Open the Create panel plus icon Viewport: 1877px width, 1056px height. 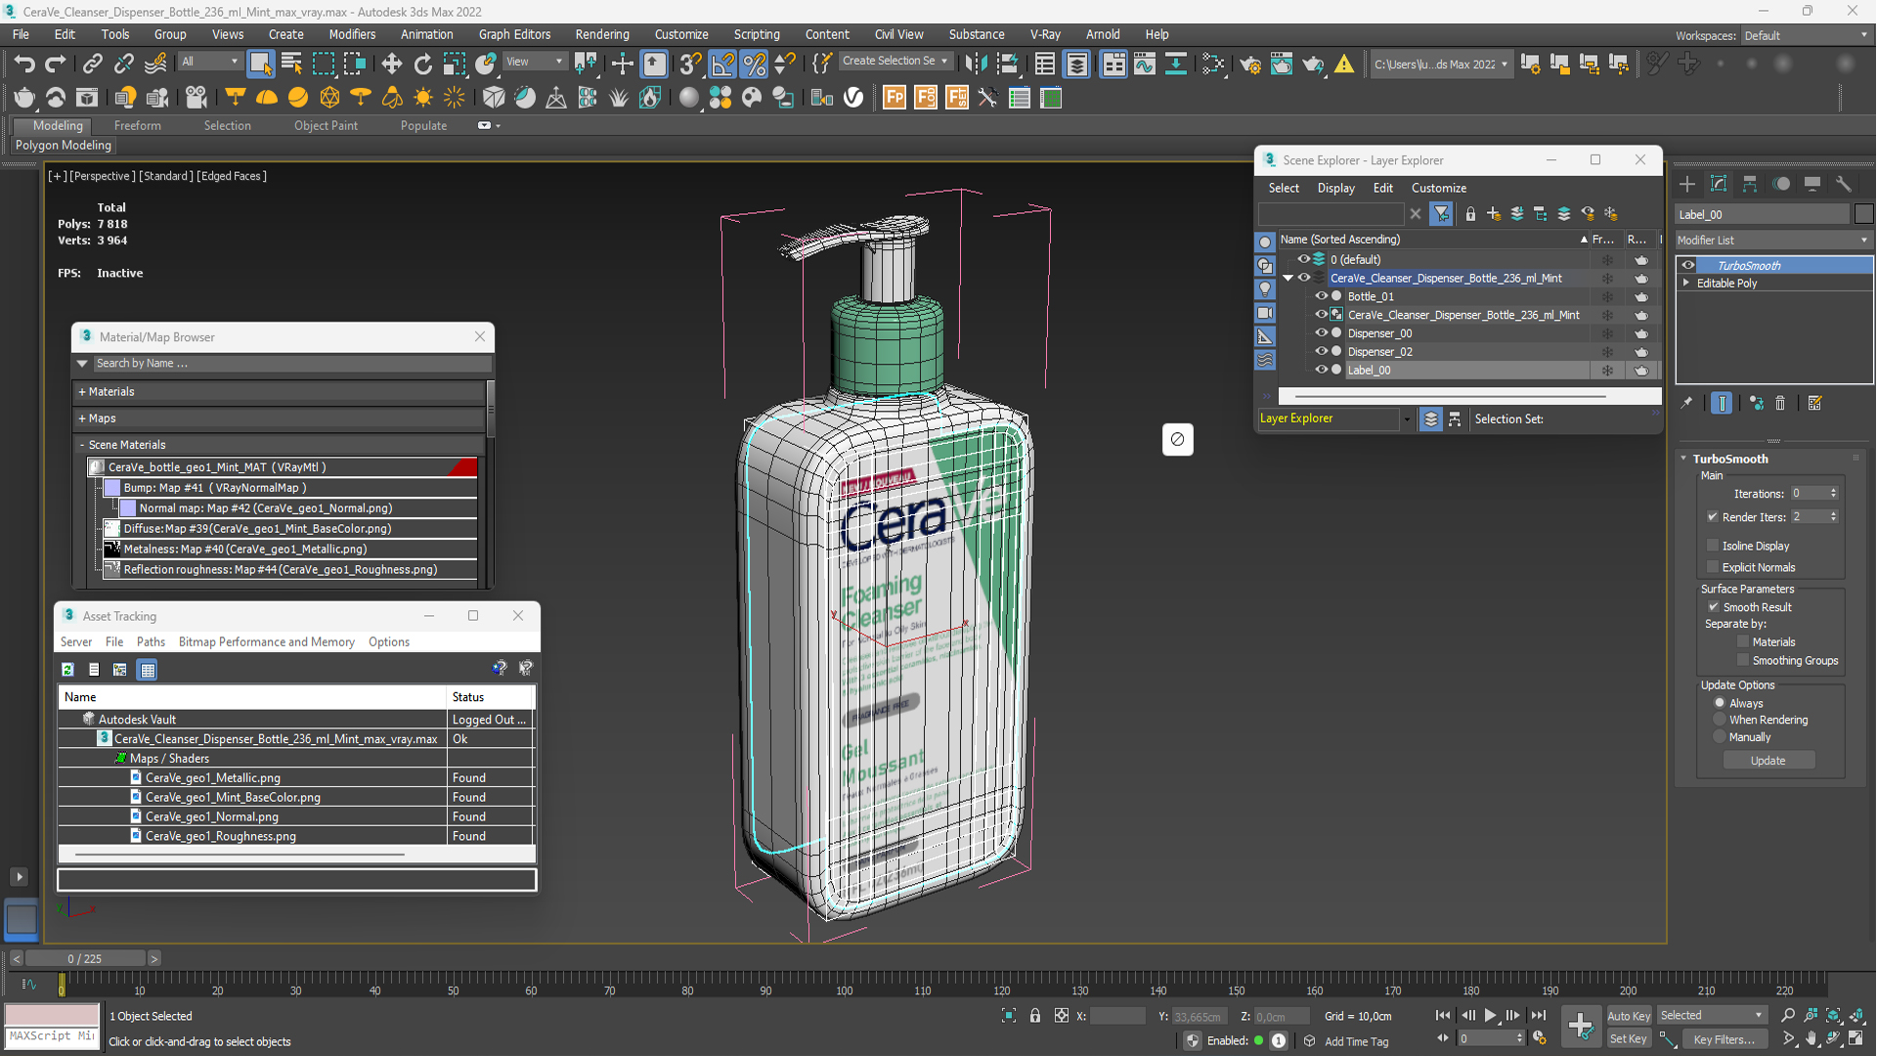1687,184
